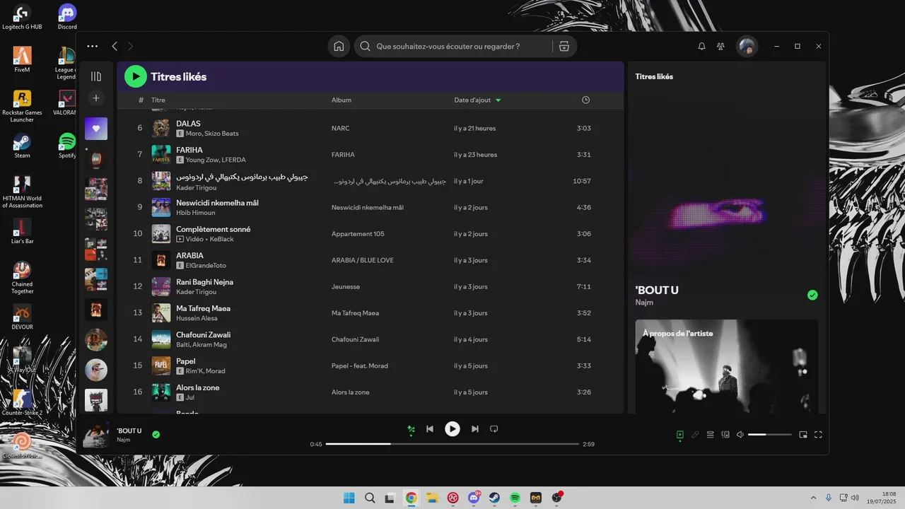Open the Browse icon beside the search bar
The height and width of the screenshot is (509, 905).
pos(564,46)
